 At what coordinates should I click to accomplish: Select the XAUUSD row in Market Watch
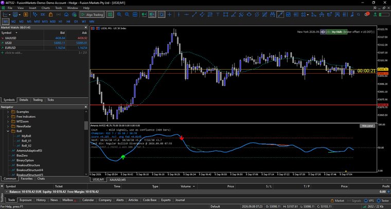44,38
